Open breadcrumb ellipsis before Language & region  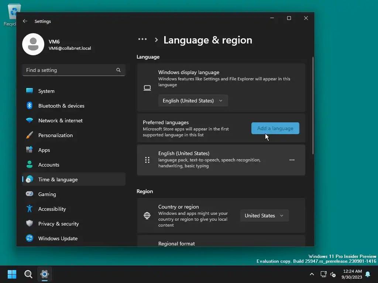(x=142, y=39)
